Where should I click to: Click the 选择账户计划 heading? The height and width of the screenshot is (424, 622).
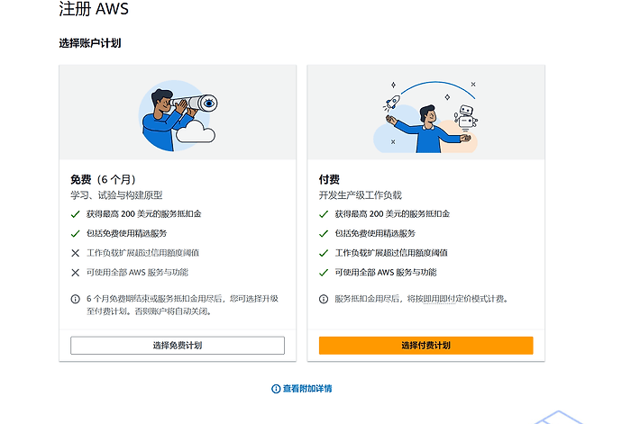(x=90, y=43)
